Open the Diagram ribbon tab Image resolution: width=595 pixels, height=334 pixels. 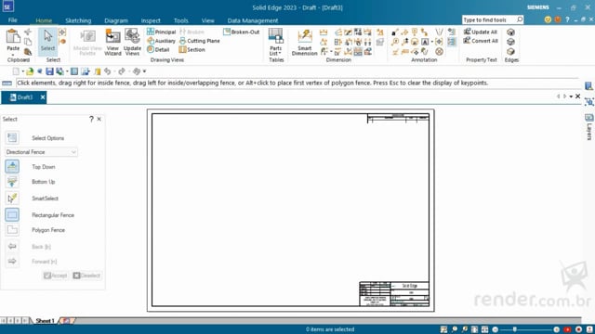[116, 20]
